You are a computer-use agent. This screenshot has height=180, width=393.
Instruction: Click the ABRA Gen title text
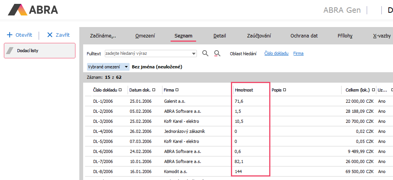[x=342, y=10]
